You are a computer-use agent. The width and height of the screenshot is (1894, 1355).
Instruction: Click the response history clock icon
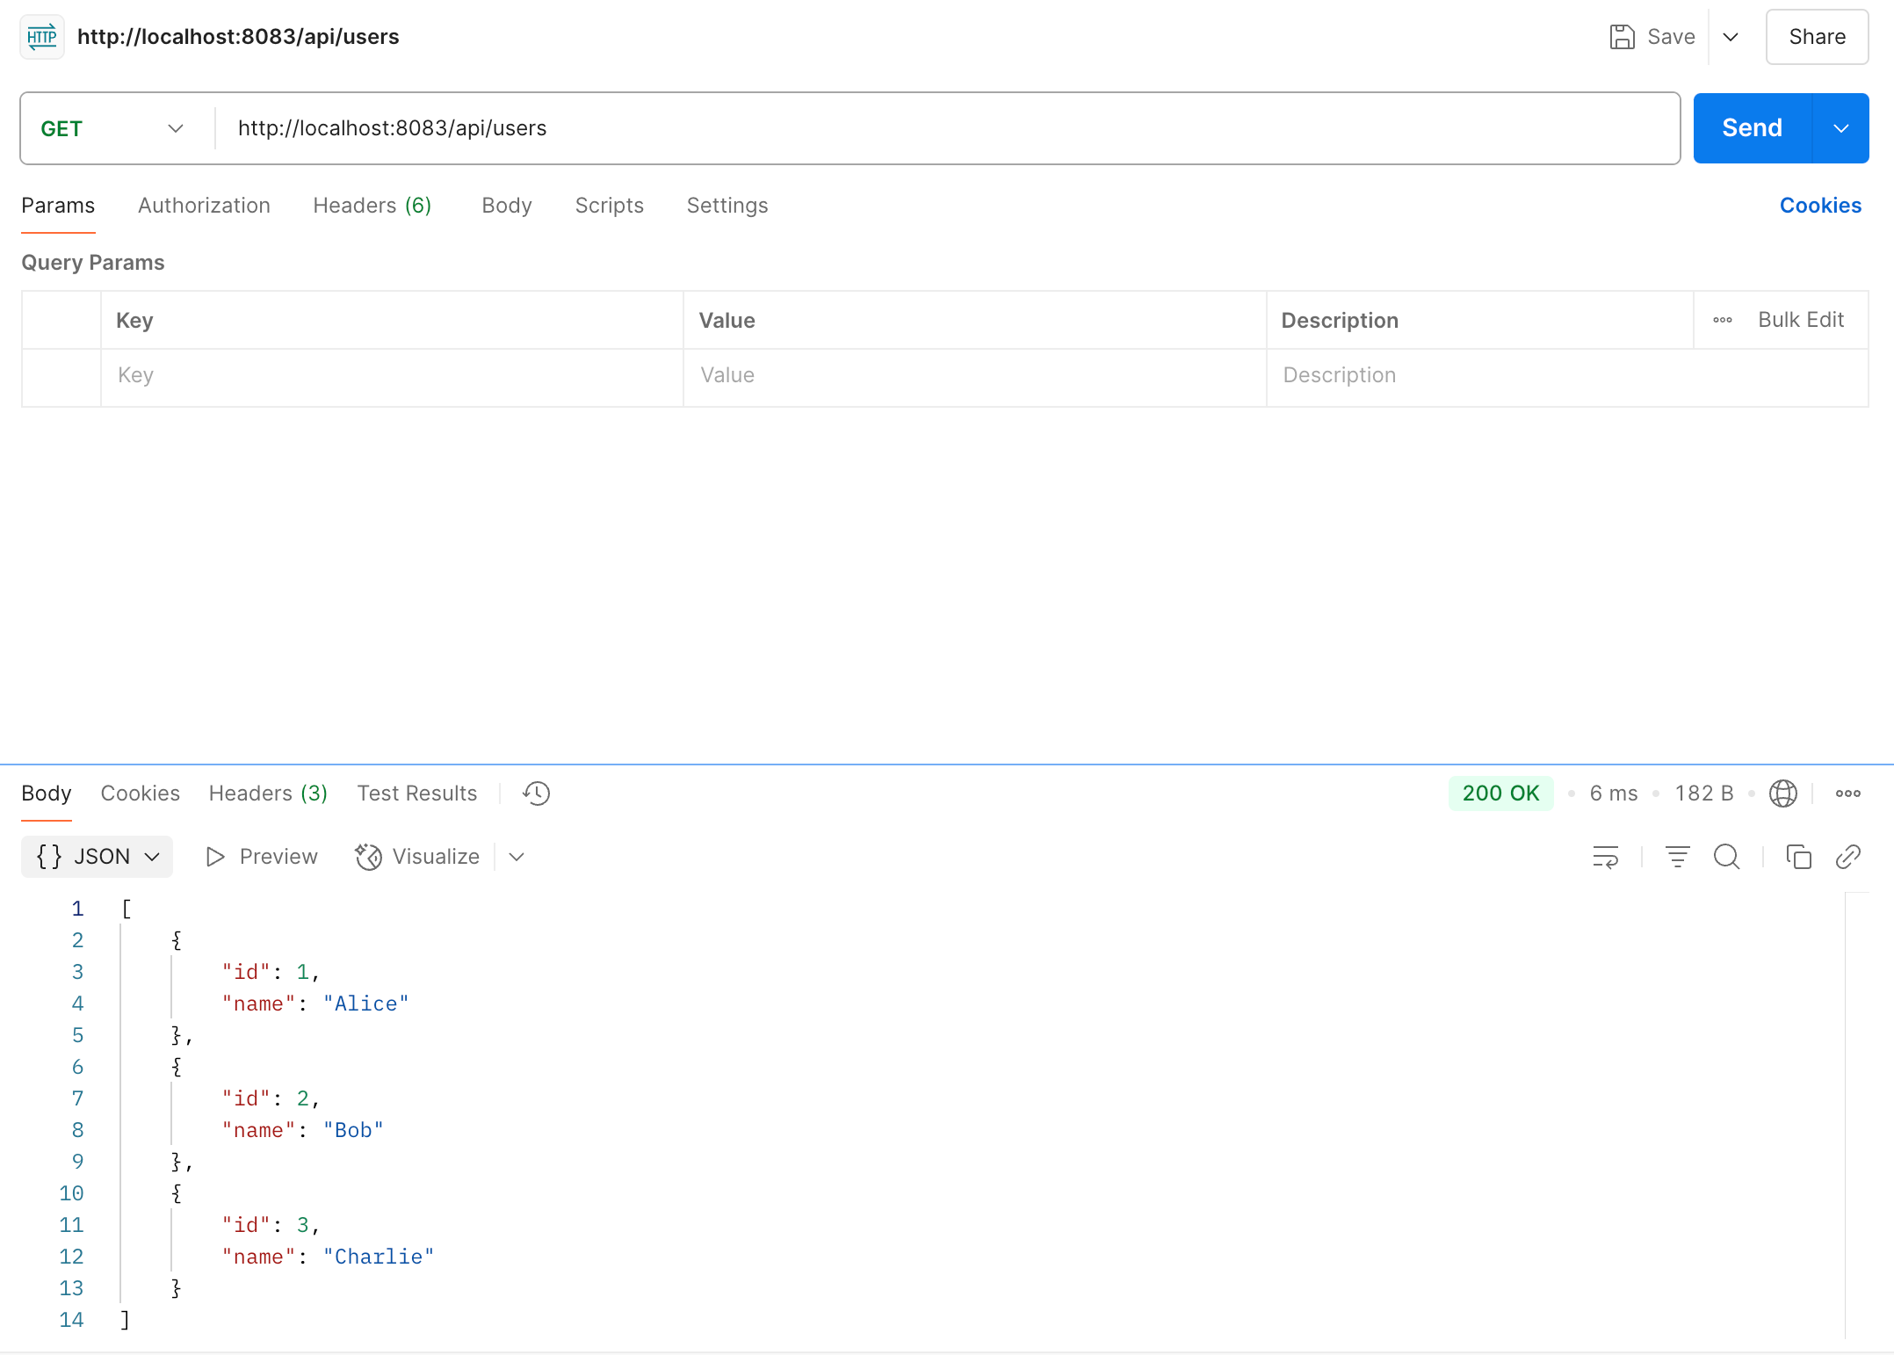click(x=536, y=793)
